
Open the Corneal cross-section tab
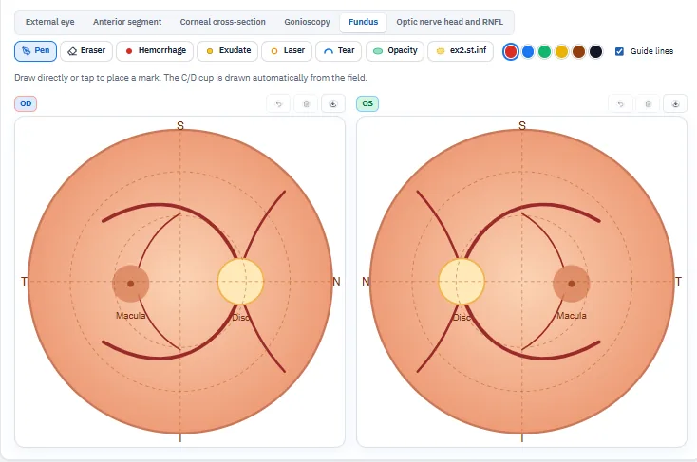223,22
